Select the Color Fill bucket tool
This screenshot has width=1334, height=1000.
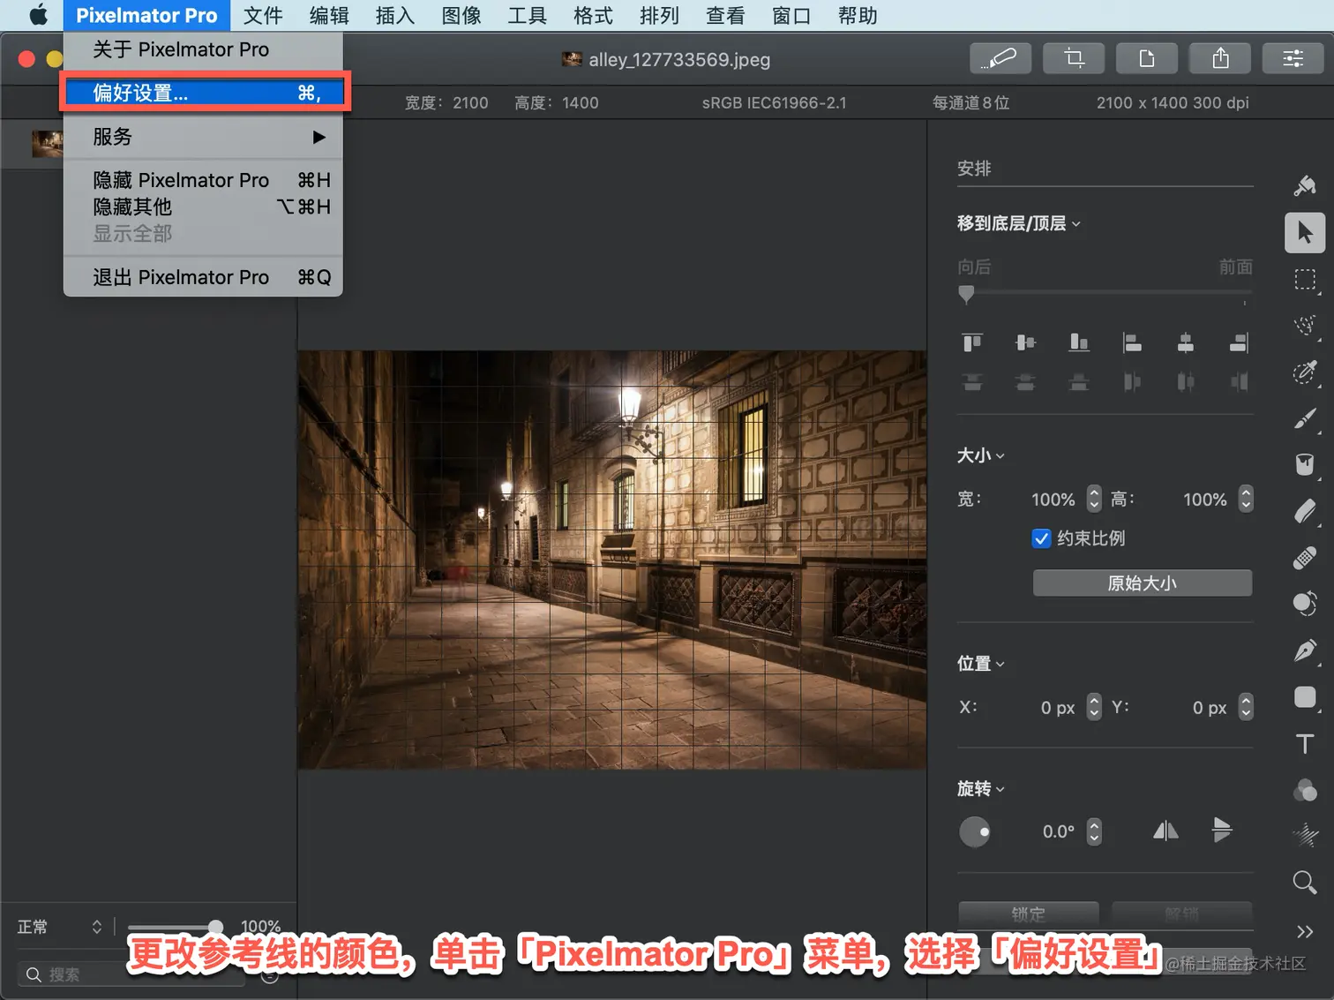tap(1305, 465)
